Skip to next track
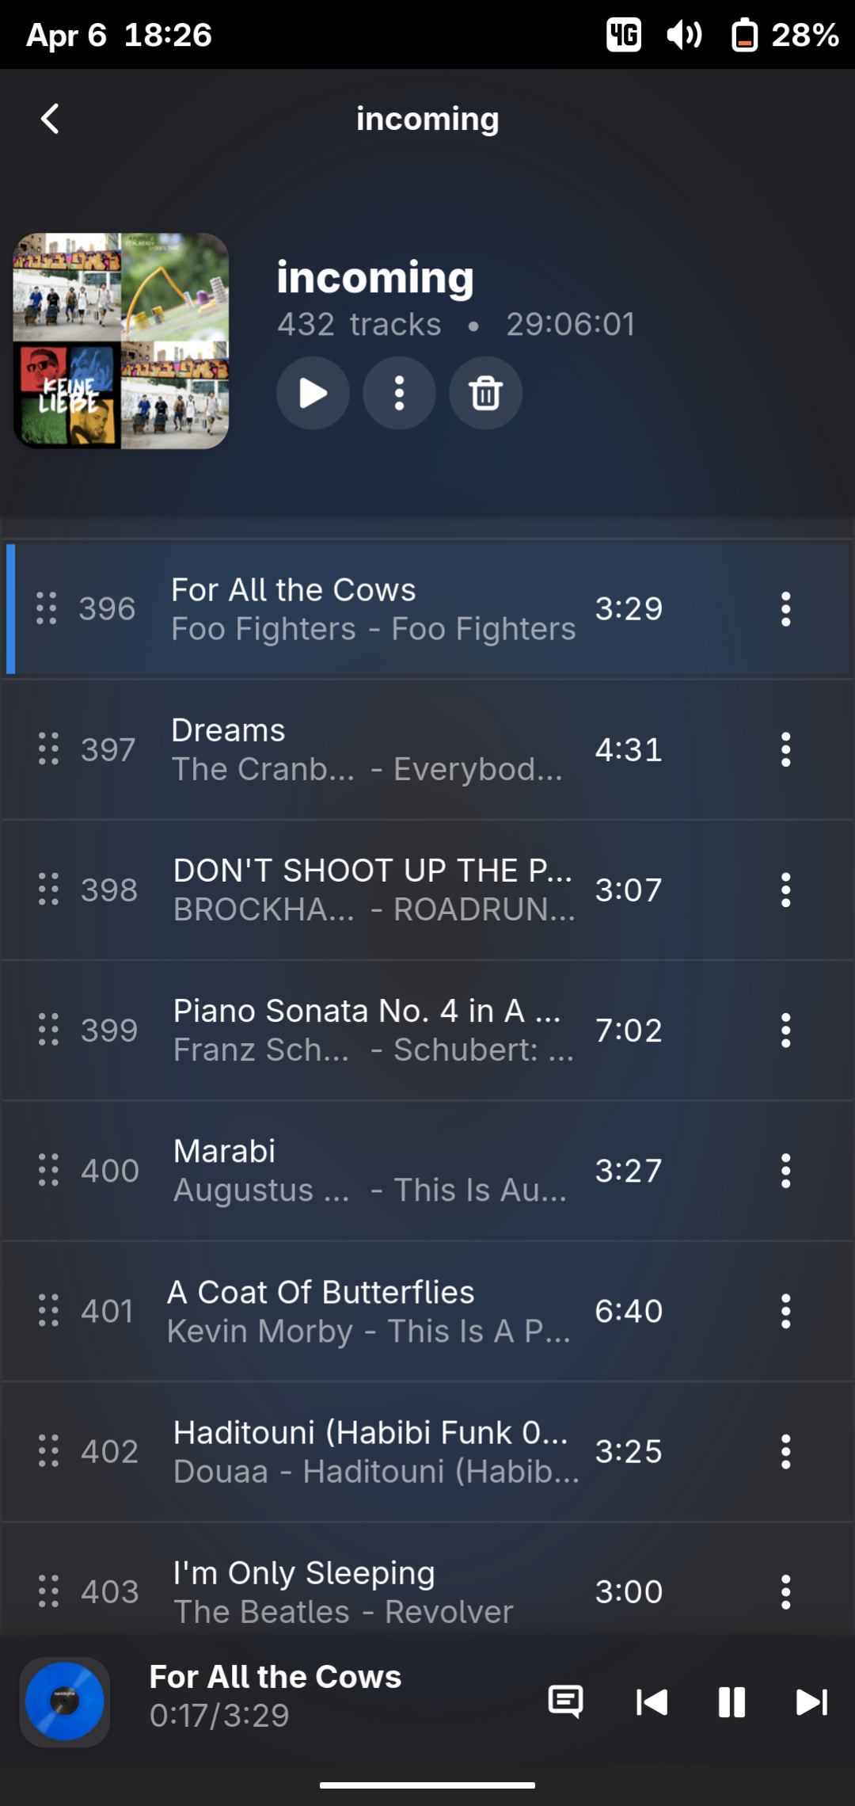This screenshot has height=1806, width=855. point(811,1701)
